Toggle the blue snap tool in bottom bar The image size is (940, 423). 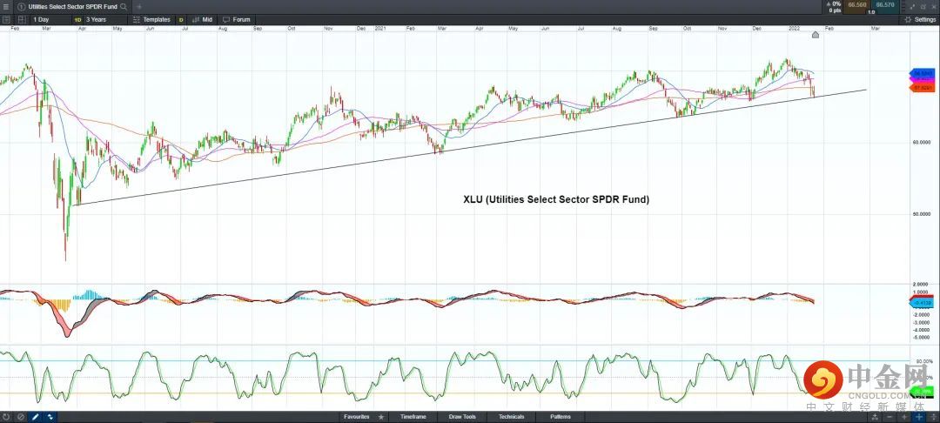point(49,416)
